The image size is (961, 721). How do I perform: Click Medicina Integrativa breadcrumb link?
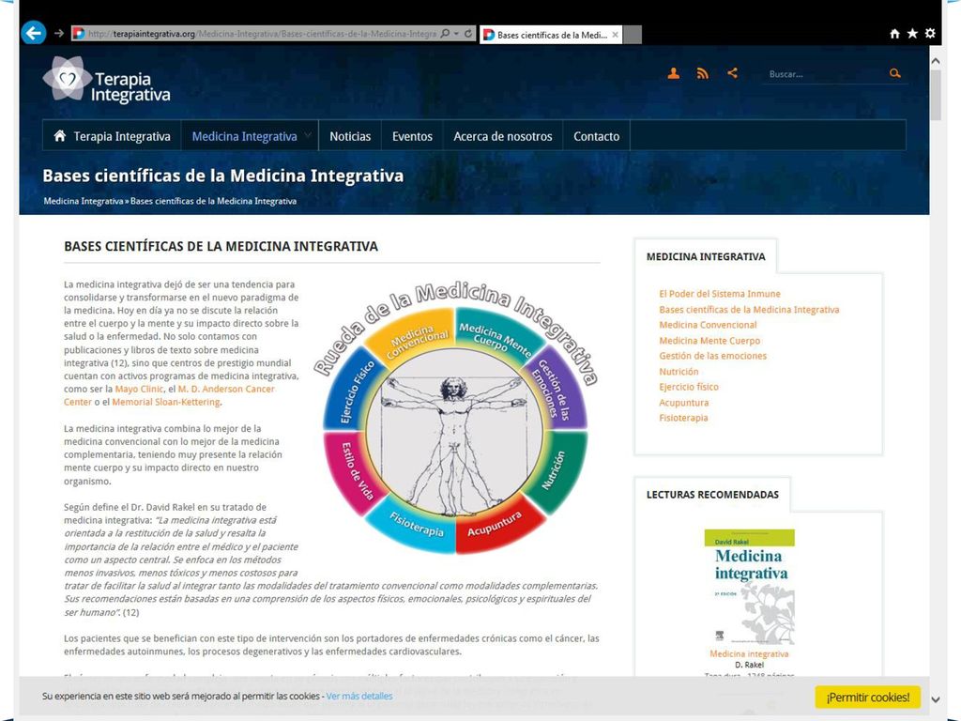tap(84, 201)
